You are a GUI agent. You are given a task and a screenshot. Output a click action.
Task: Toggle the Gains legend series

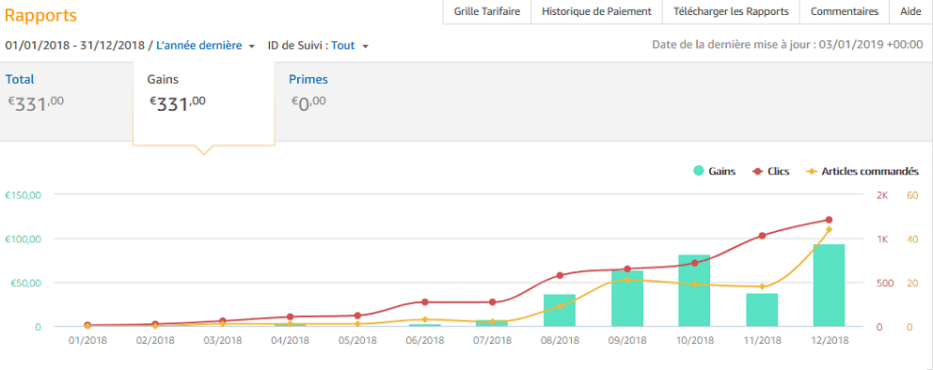(x=715, y=171)
